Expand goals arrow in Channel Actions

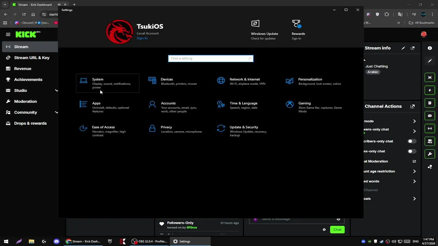414,199
